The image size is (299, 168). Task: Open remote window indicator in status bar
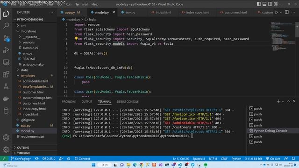(x=4, y=159)
